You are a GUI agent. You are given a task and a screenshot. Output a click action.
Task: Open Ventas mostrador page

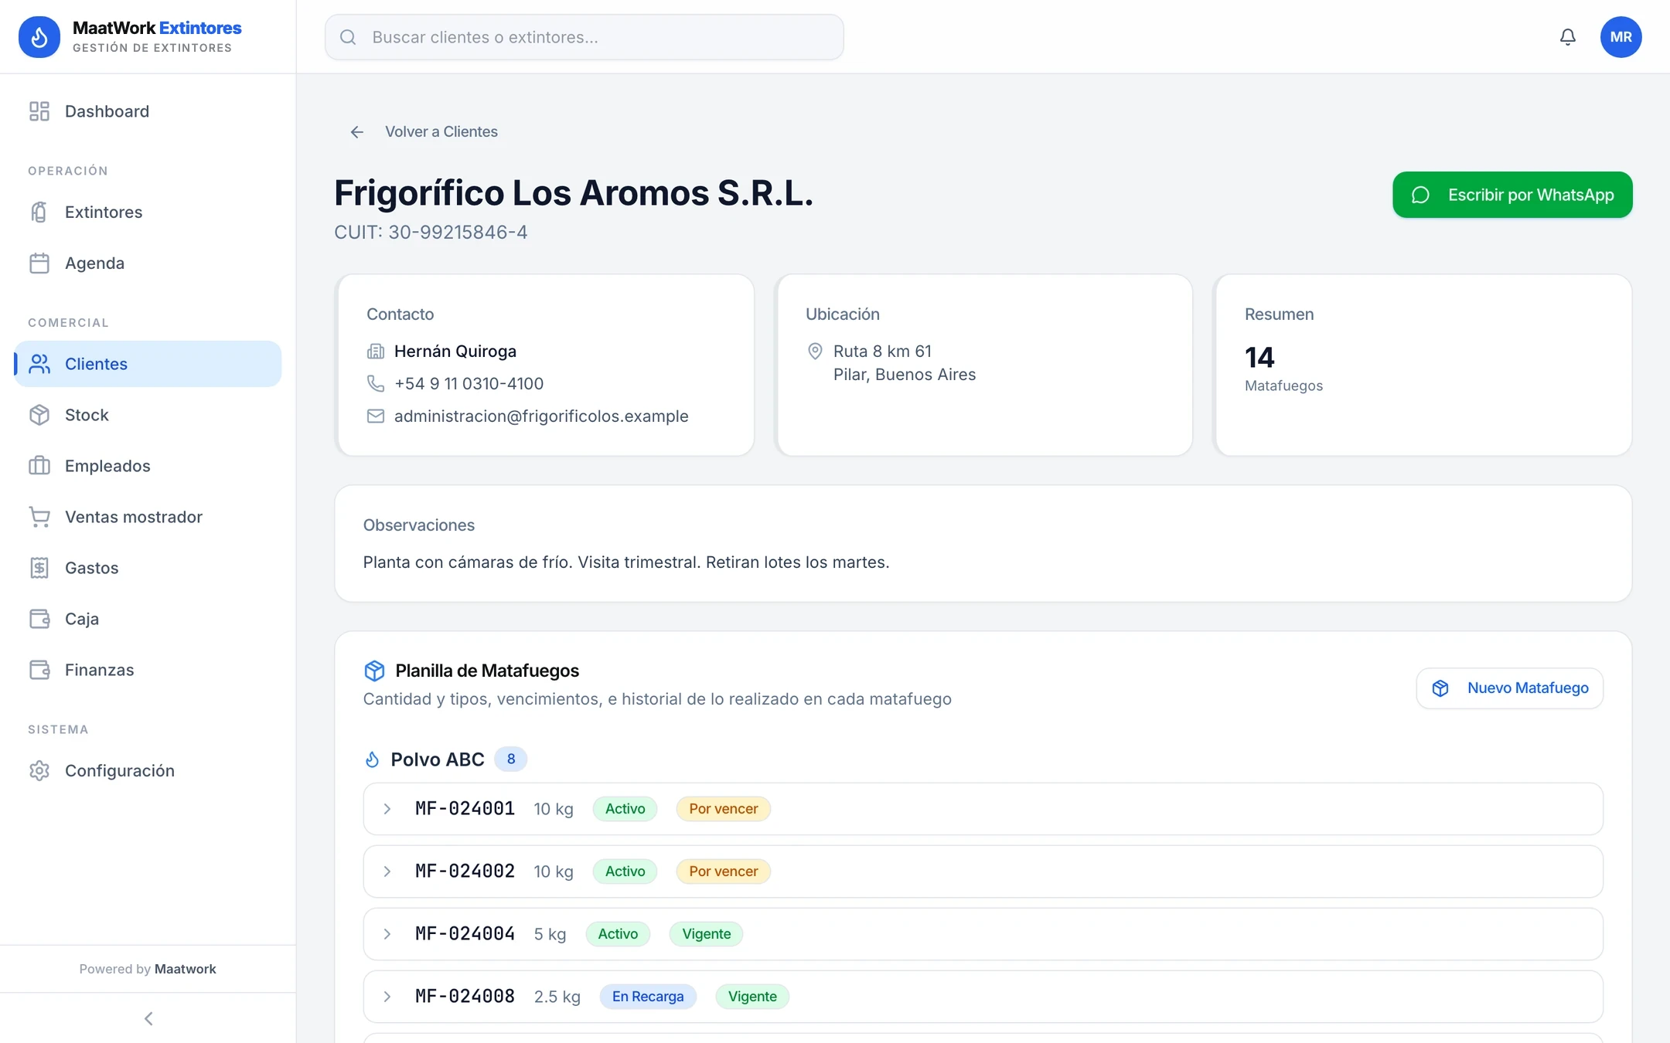[148, 517]
